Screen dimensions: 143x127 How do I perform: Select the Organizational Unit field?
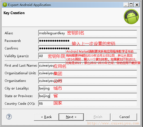coord(88,73)
